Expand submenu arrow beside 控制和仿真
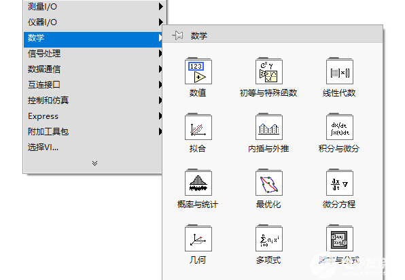The height and width of the screenshot is (280, 405). click(160, 100)
